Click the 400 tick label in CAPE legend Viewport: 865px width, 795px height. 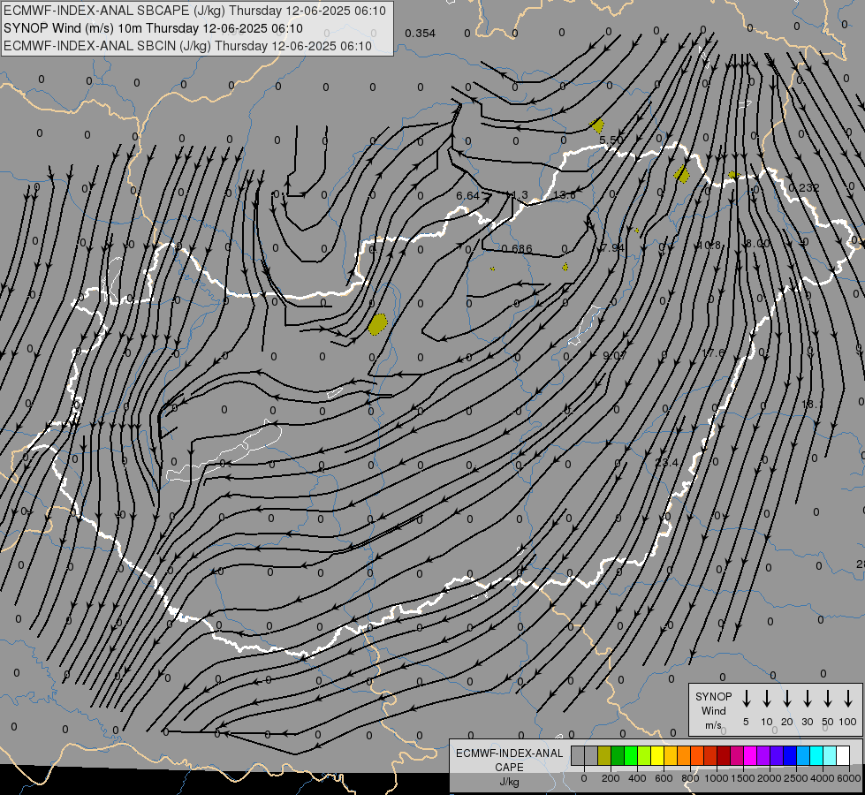pos(637,778)
